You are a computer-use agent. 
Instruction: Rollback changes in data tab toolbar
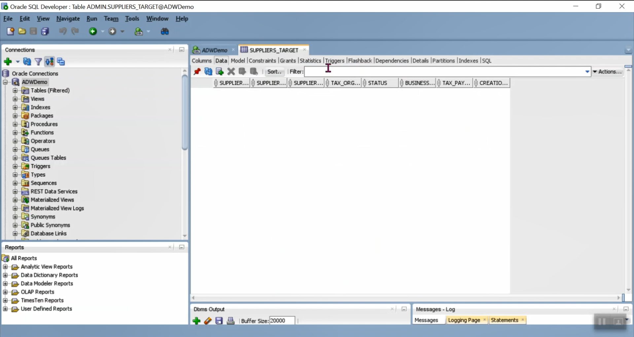pyautogui.click(x=254, y=72)
